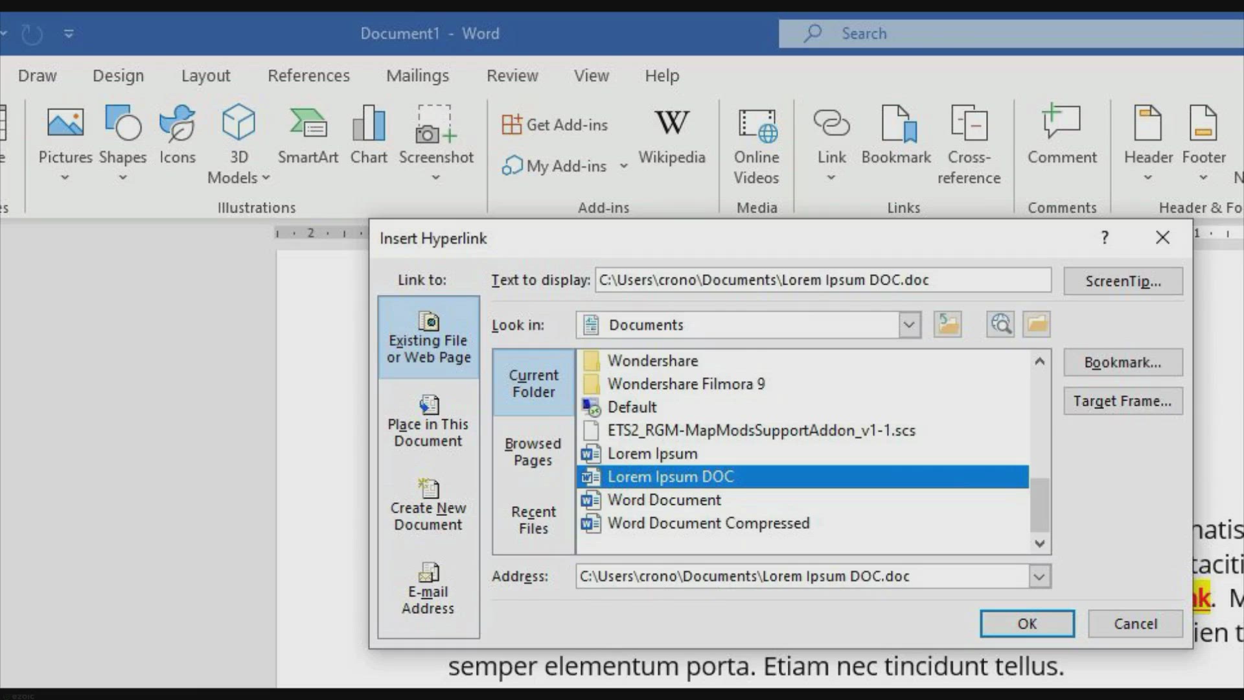Viewport: 1244px width, 700px height.
Task: Select Recent Files view
Action: pos(533,520)
